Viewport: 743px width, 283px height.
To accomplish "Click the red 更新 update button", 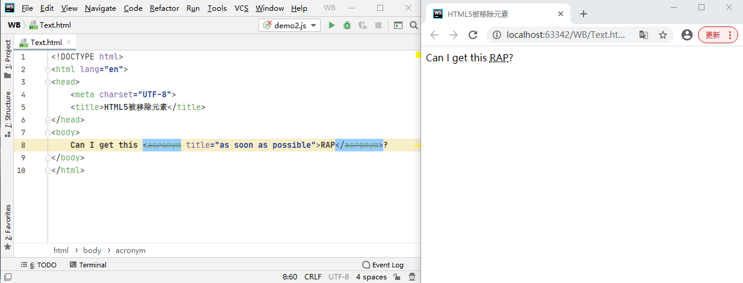I will (x=717, y=35).
